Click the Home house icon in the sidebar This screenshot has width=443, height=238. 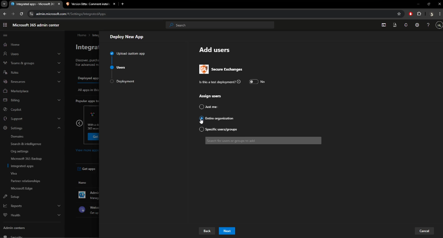pos(5,45)
